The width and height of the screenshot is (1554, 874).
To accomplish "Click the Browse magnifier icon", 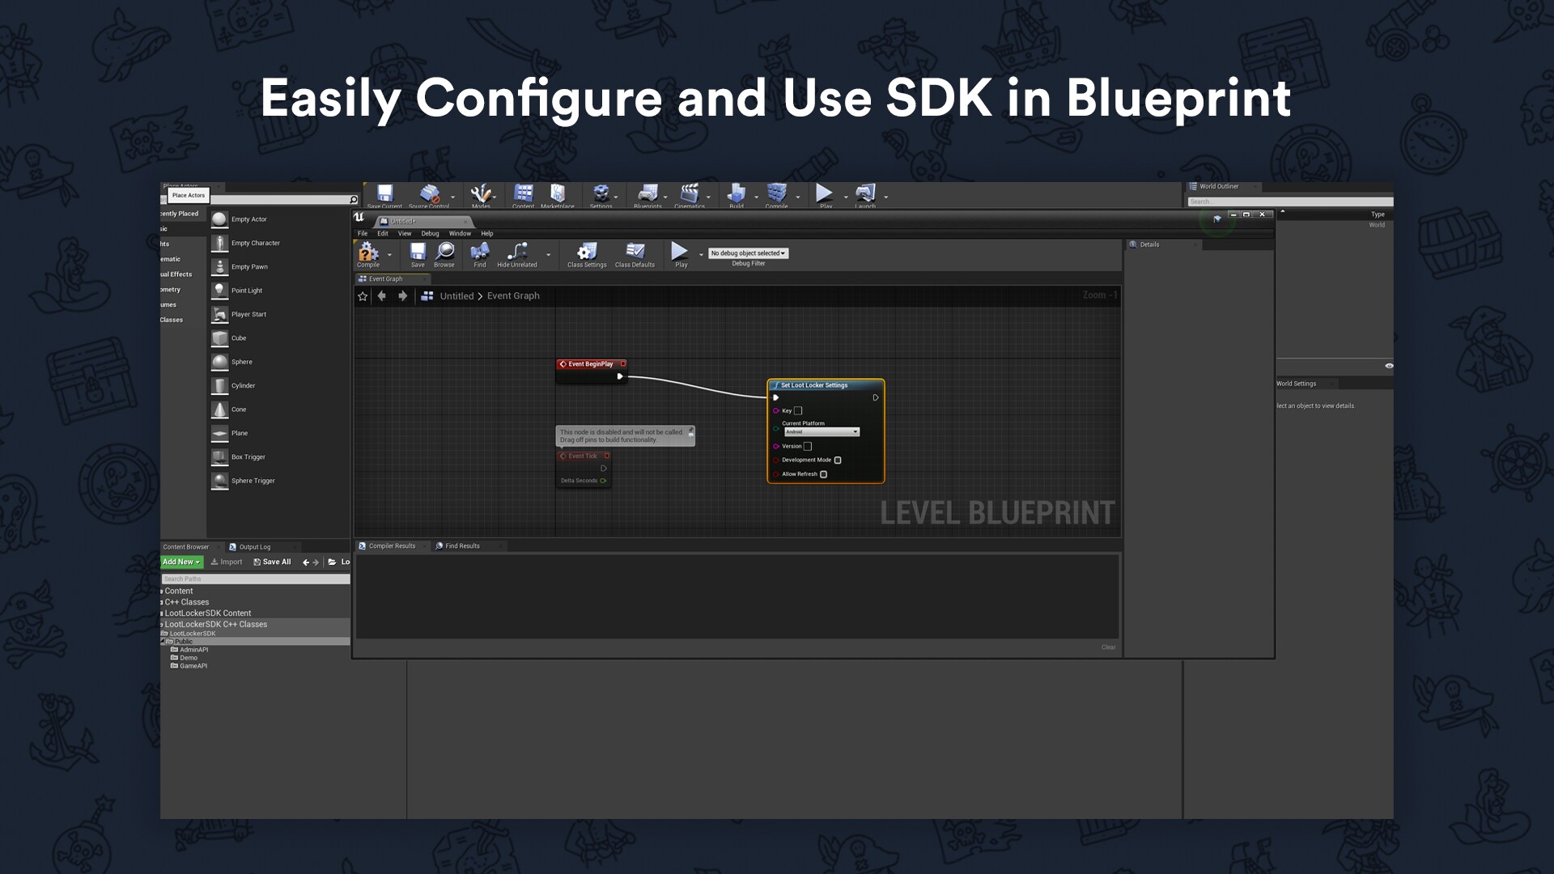I will pyautogui.click(x=444, y=252).
